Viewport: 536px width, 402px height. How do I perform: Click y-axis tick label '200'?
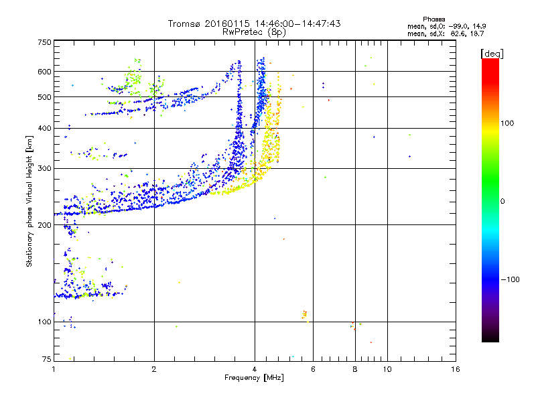(44, 225)
